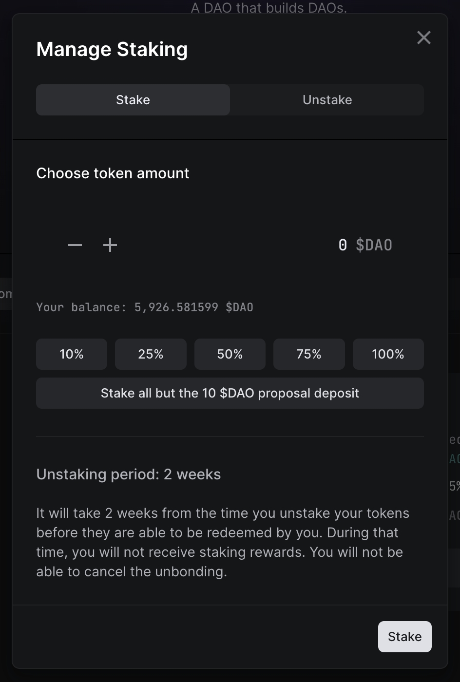Pick the 50% balance preset
The height and width of the screenshot is (682, 460).
pos(230,354)
